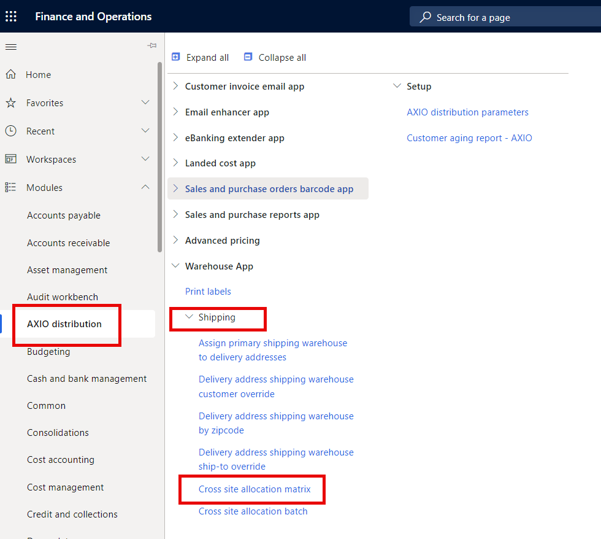Click the Collapse all icon
The image size is (601, 539).
(248, 56)
